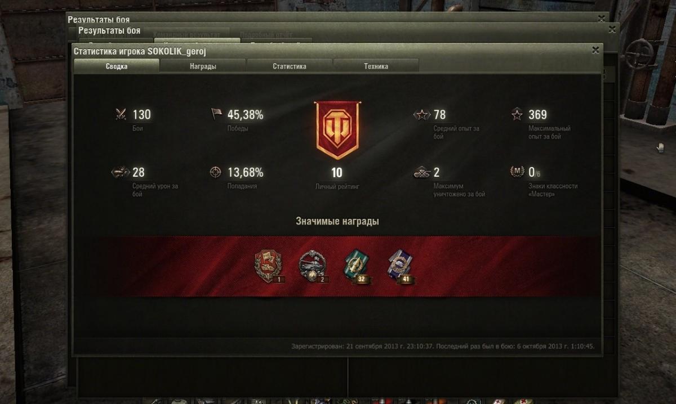Screen dimensions: 676x404
Task: Switch to the Сводка tab
Action: pos(117,66)
